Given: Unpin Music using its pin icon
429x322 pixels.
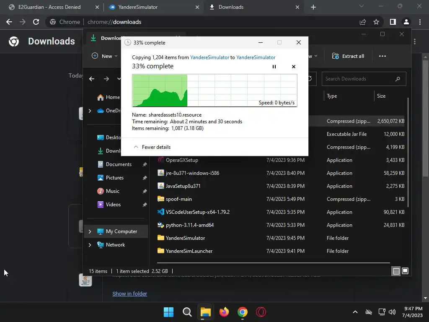Looking at the screenshot, I should [x=145, y=191].
